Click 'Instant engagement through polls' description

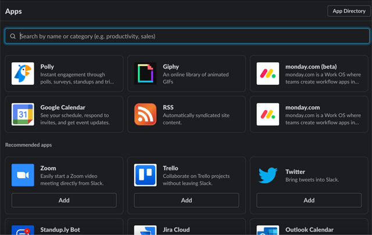pos(77,78)
